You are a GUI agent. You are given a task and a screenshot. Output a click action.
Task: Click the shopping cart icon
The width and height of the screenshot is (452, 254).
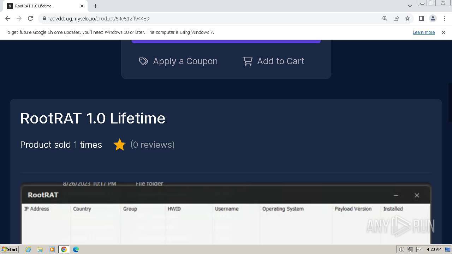pos(248,61)
